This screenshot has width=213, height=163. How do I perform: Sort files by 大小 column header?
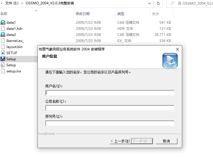[x=155, y=14]
